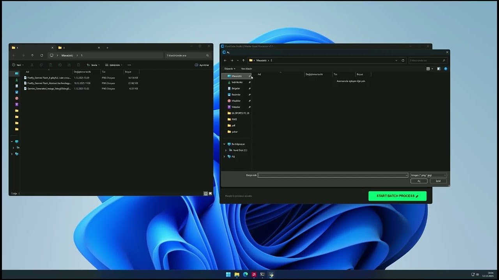Switch Explorer to details view via status bar icon

[x=206, y=193]
